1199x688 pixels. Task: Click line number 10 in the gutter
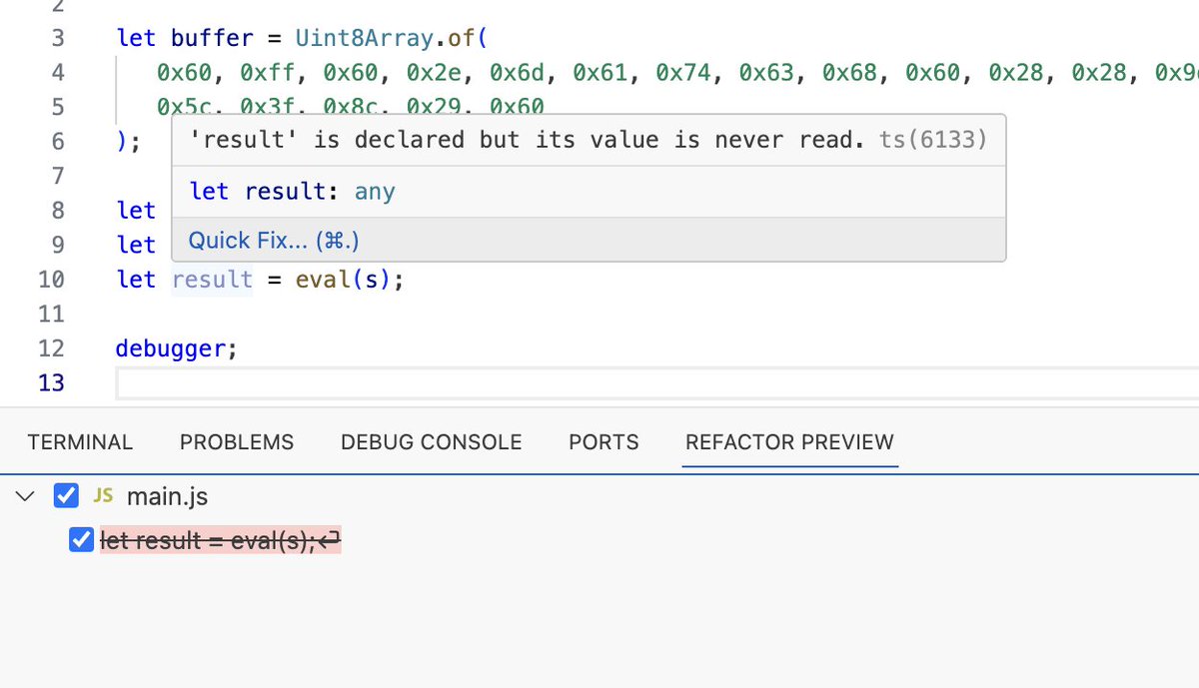click(x=51, y=280)
